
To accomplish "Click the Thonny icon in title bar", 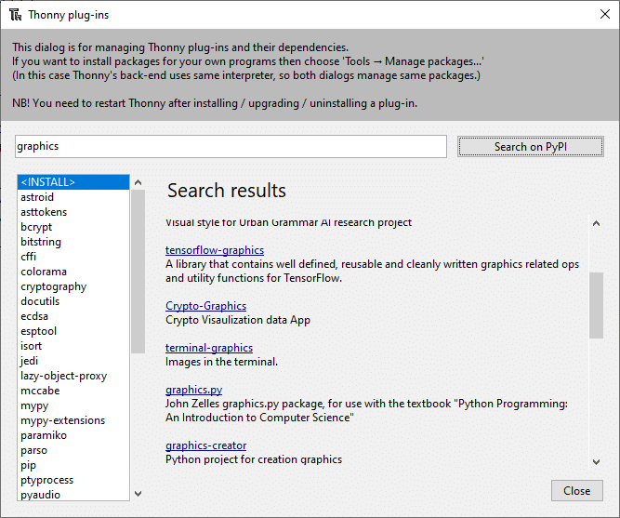I will 16,15.
